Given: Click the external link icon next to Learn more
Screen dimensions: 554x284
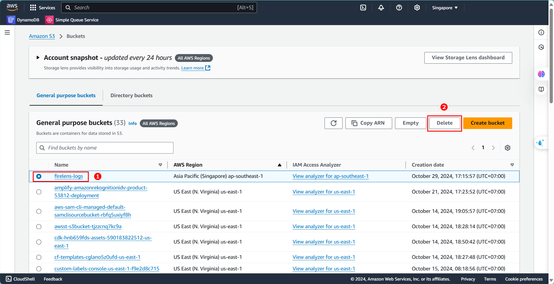Looking at the screenshot, I should click(208, 68).
